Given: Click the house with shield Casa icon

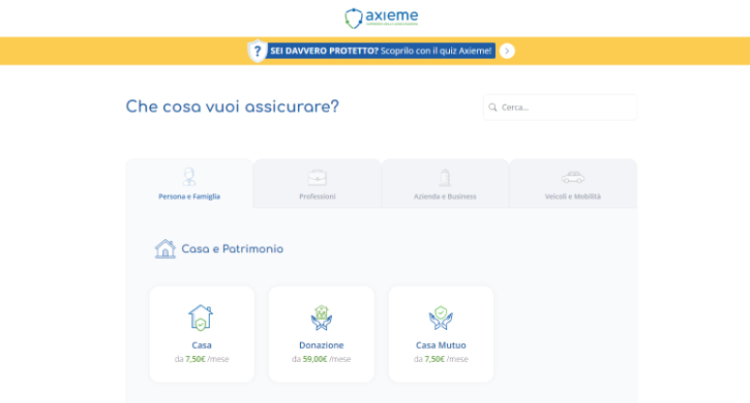Looking at the screenshot, I should click(x=201, y=318).
